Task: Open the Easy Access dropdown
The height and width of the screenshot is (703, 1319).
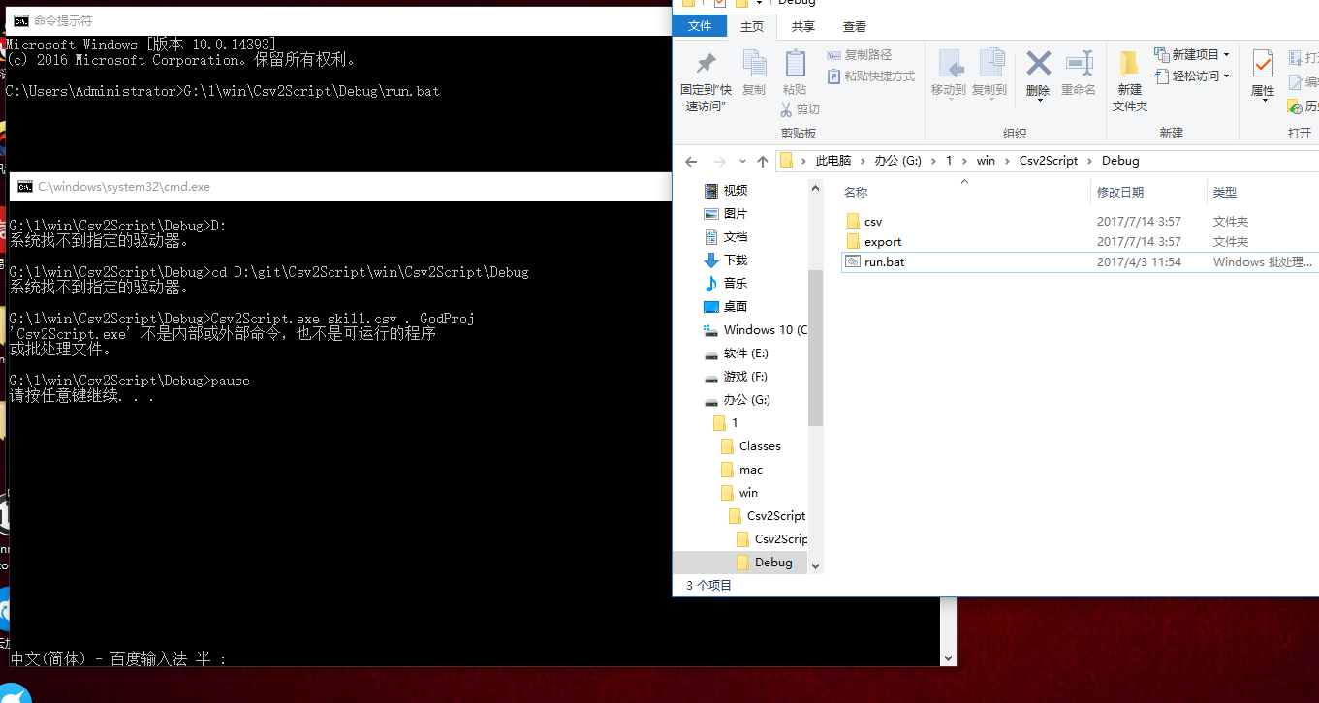Action: pyautogui.click(x=1192, y=76)
